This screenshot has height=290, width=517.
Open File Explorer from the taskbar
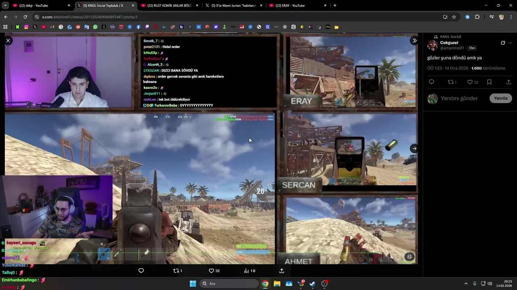[277, 284]
